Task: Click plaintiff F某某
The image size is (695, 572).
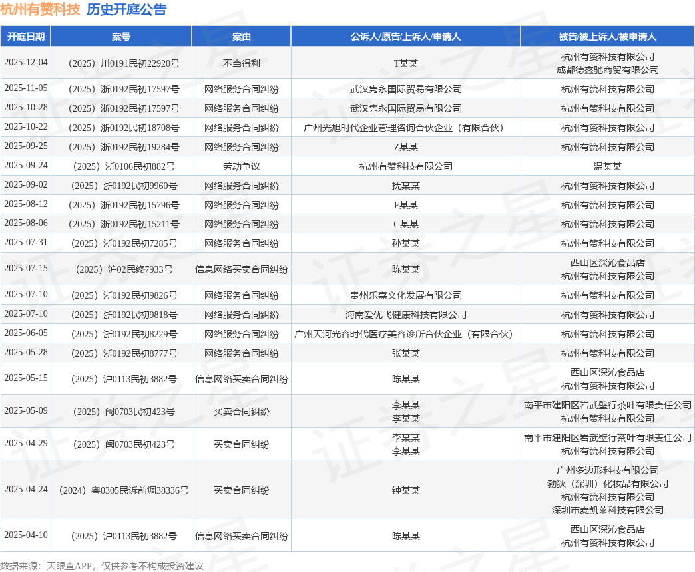Action: (x=405, y=205)
